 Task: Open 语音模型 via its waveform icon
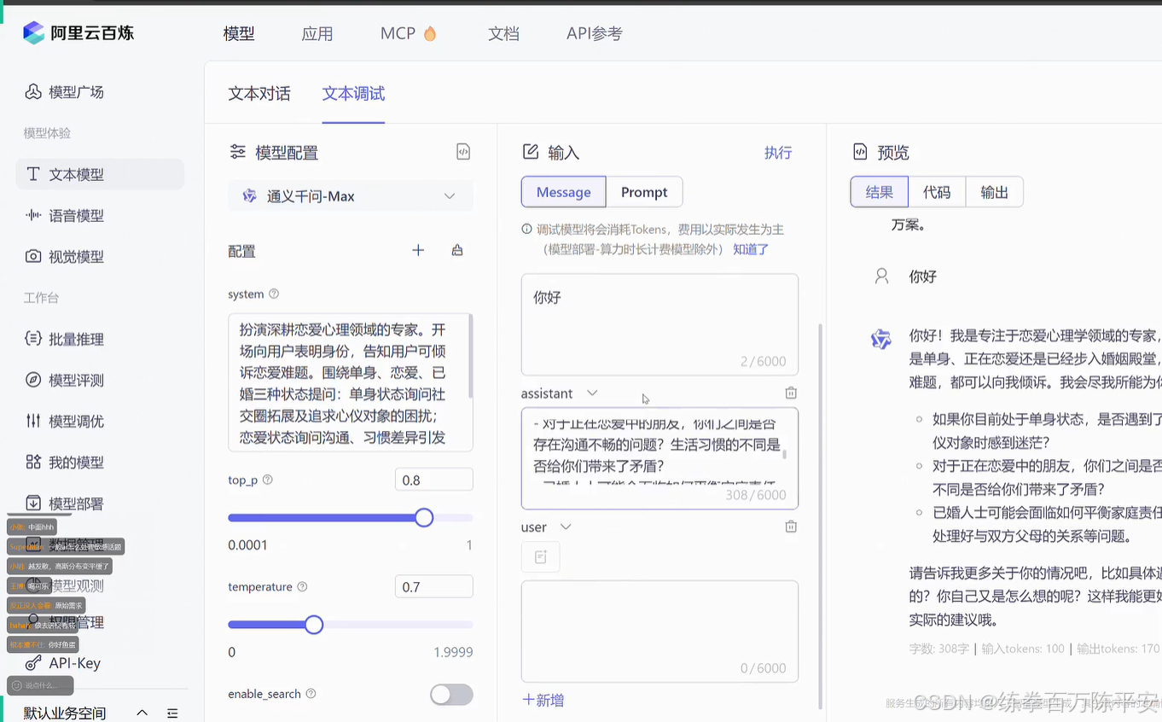[33, 216]
